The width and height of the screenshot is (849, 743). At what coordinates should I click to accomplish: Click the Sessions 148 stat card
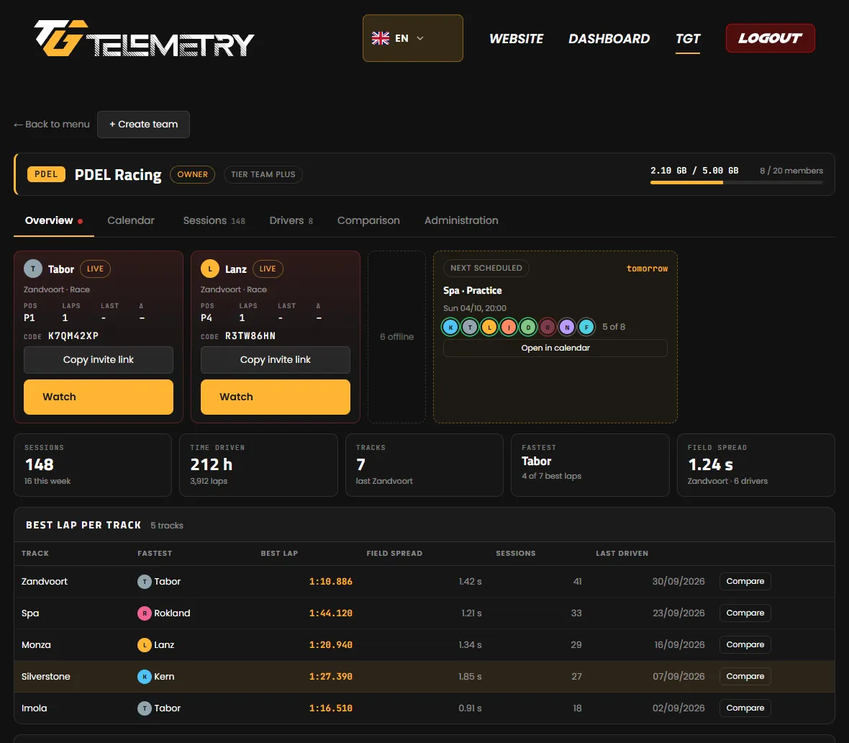[93, 465]
